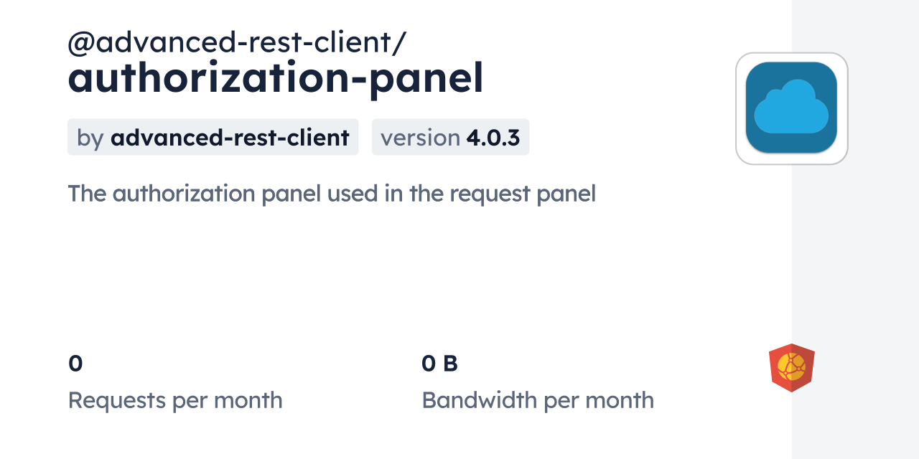Select the authorization-panel package title
The width and height of the screenshot is (919, 459).
point(276,78)
